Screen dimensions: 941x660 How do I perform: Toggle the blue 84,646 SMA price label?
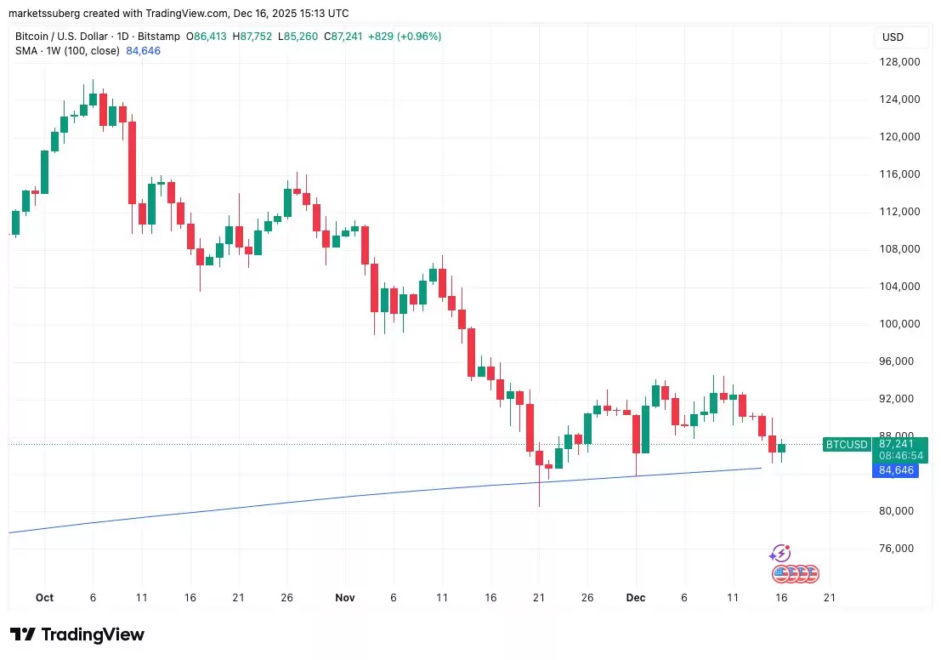tap(896, 470)
